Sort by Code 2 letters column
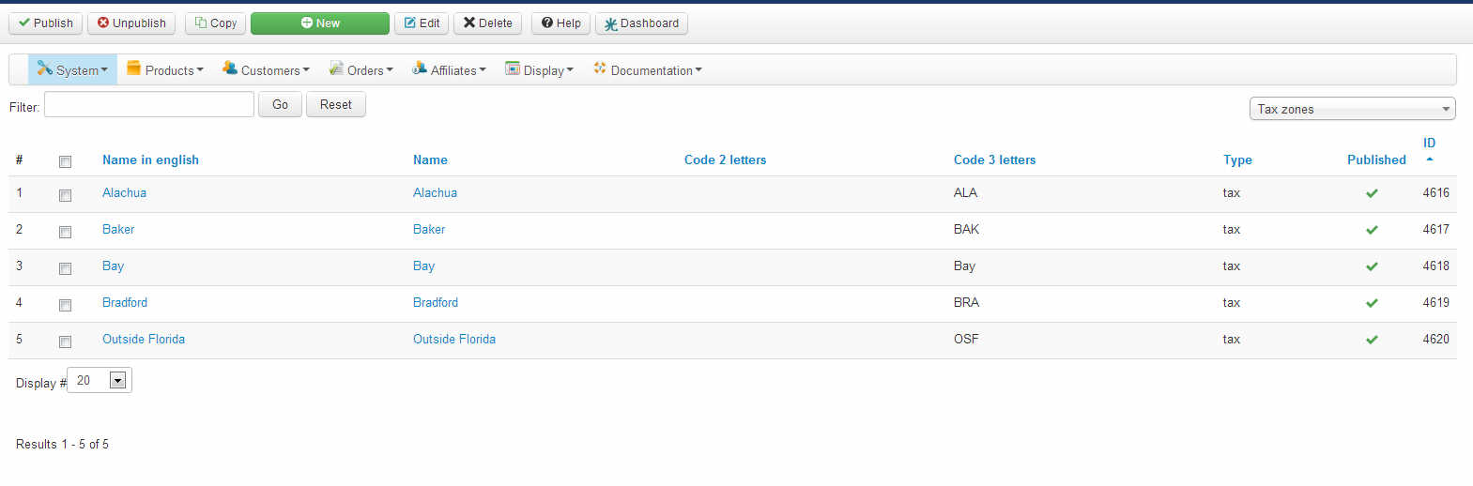The image size is (1473, 486). click(x=725, y=159)
